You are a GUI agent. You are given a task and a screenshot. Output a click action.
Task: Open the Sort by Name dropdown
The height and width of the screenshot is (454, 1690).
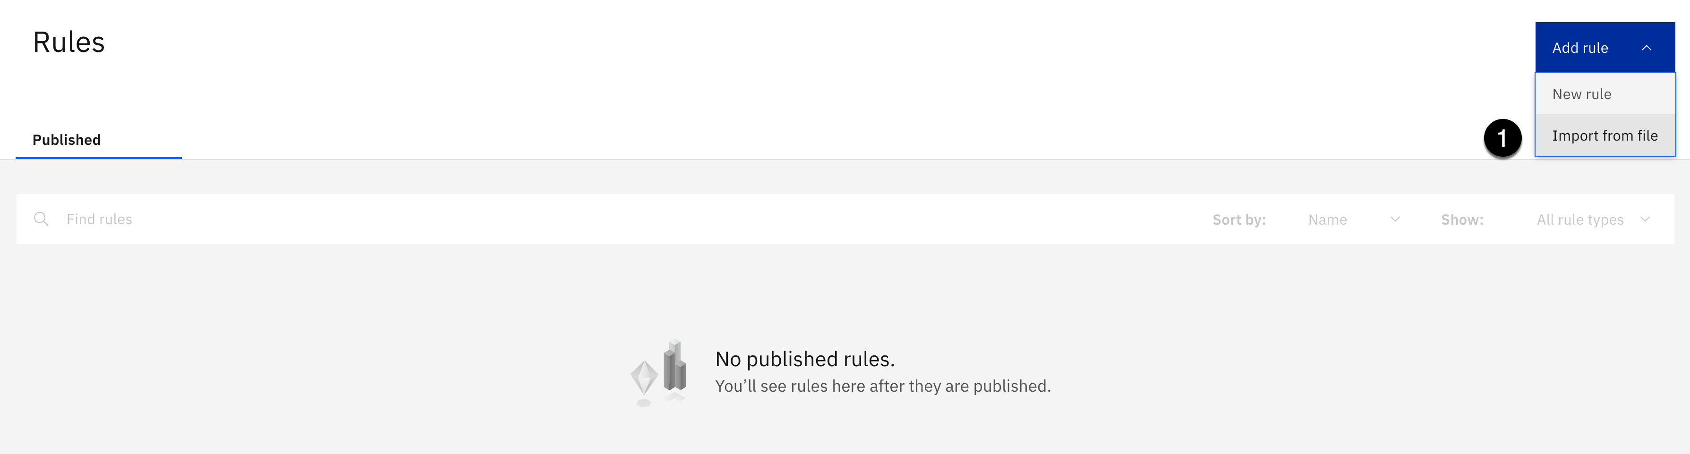pos(1353,219)
